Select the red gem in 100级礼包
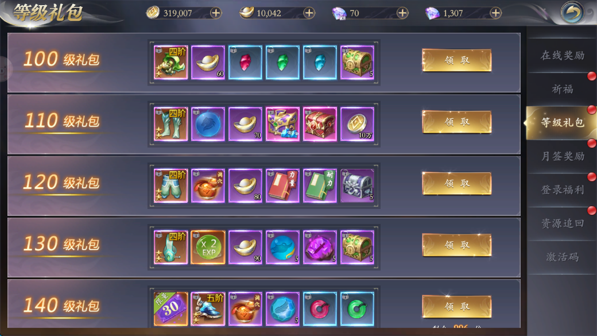 point(245,63)
